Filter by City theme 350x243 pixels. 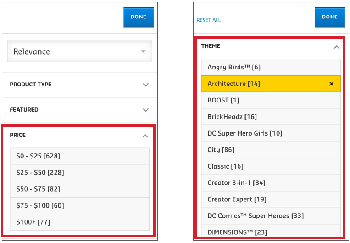[271, 150]
